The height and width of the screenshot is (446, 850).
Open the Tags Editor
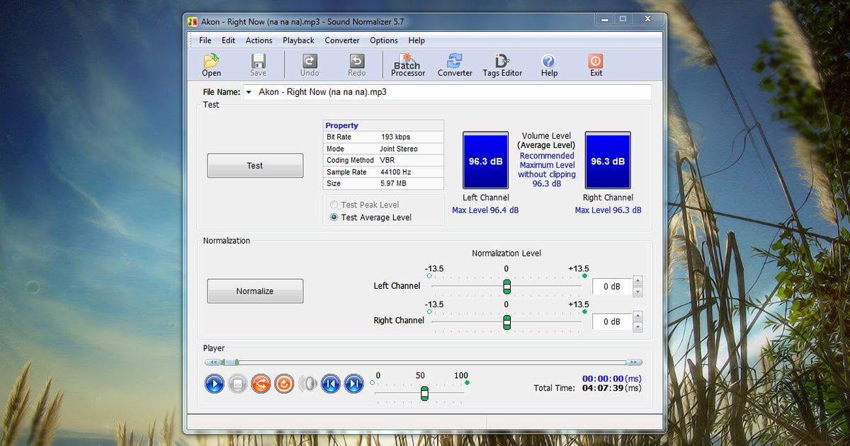tap(502, 64)
